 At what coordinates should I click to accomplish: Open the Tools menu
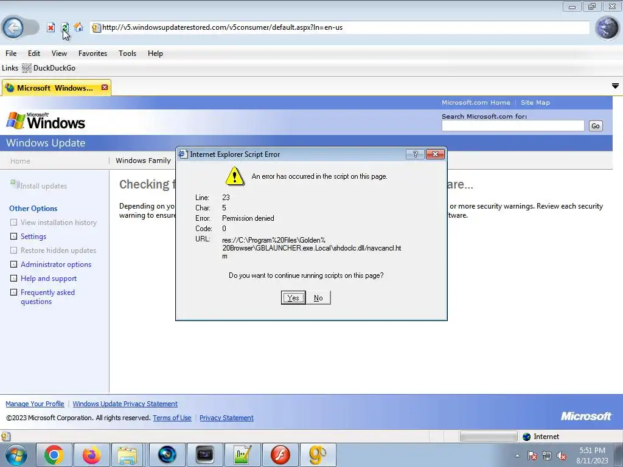pos(127,54)
